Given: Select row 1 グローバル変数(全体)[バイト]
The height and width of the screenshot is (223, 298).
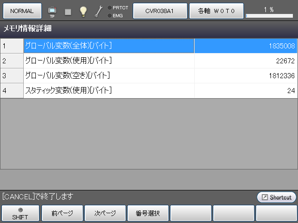Looking at the screenshot, I should [x=108, y=46].
